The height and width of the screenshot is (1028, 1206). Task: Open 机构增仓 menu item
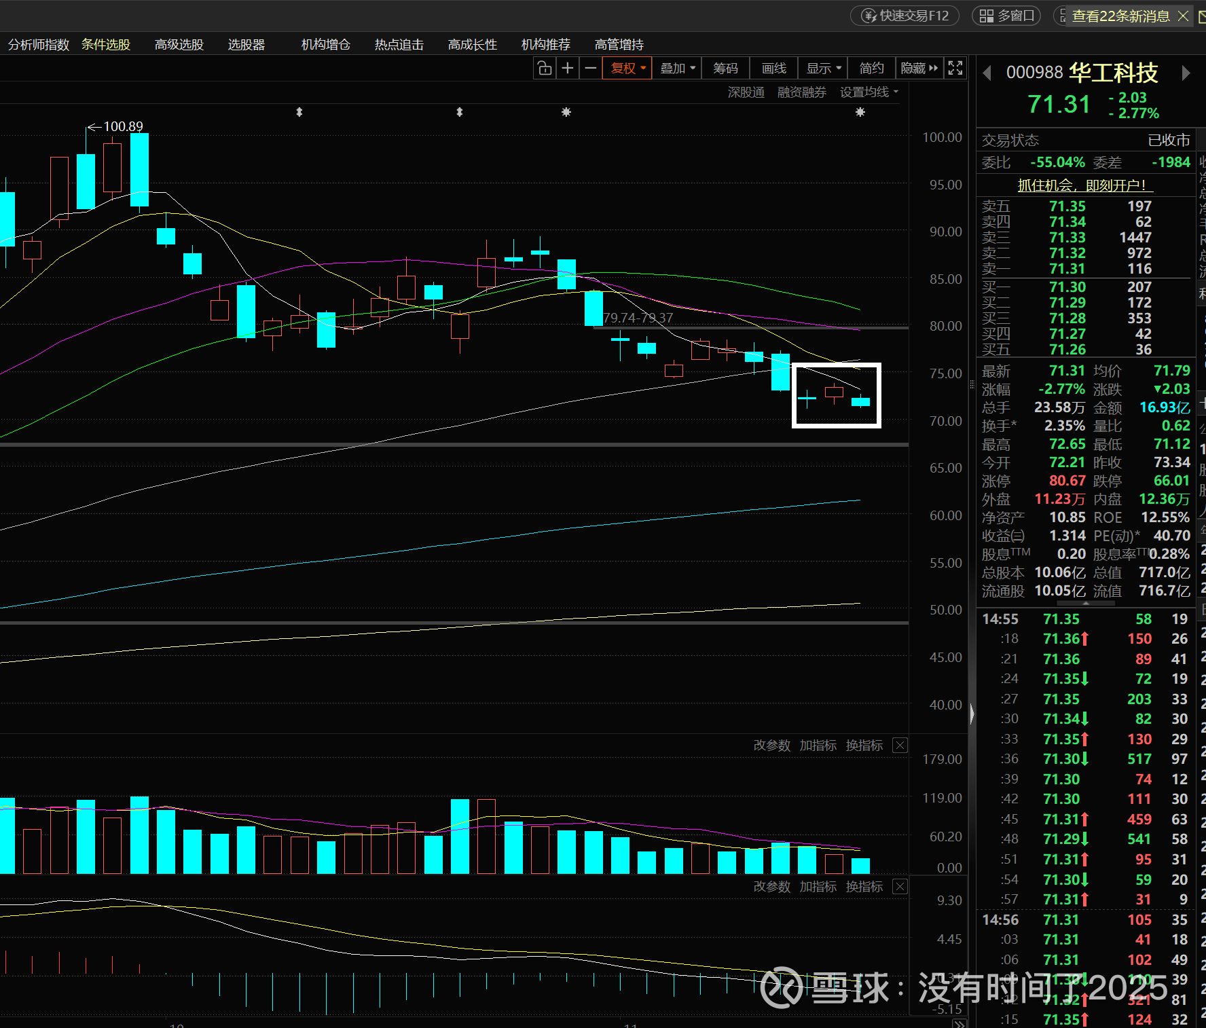click(326, 45)
